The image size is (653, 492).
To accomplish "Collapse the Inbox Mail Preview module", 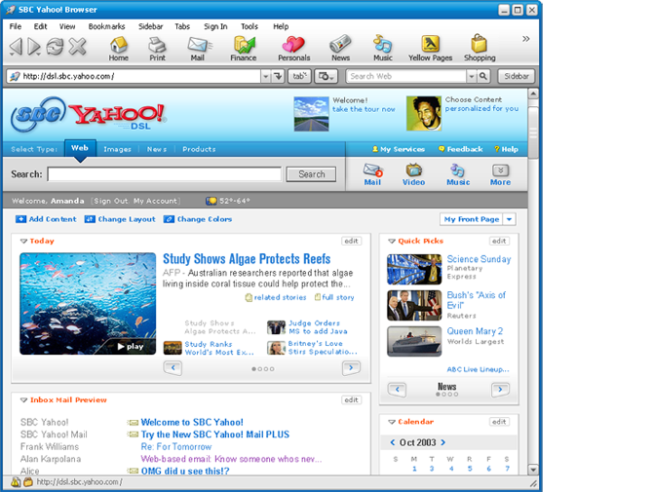I will 23,400.
